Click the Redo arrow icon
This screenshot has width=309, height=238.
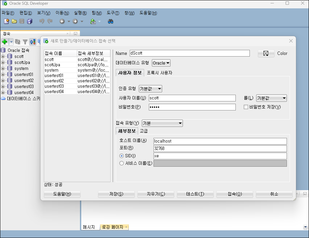[x=50, y=21]
